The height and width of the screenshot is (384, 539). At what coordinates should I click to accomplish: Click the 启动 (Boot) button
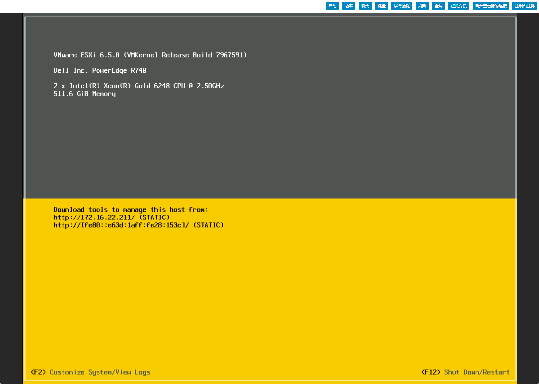(x=332, y=6)
